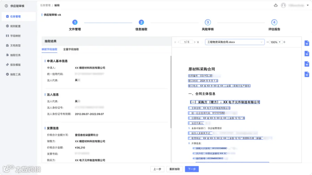Click the user avatar icon
312x175 pixels.
(283, 5)
